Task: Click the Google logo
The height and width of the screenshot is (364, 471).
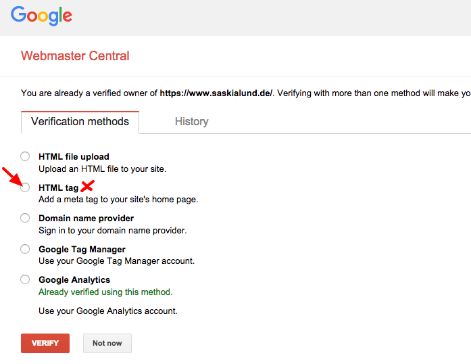Action: pos(42,16)
